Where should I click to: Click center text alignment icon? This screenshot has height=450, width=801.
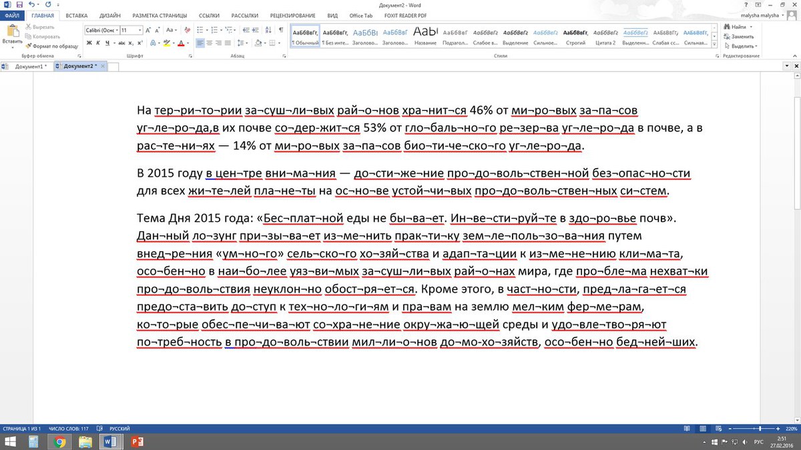[x=210, y=43]
